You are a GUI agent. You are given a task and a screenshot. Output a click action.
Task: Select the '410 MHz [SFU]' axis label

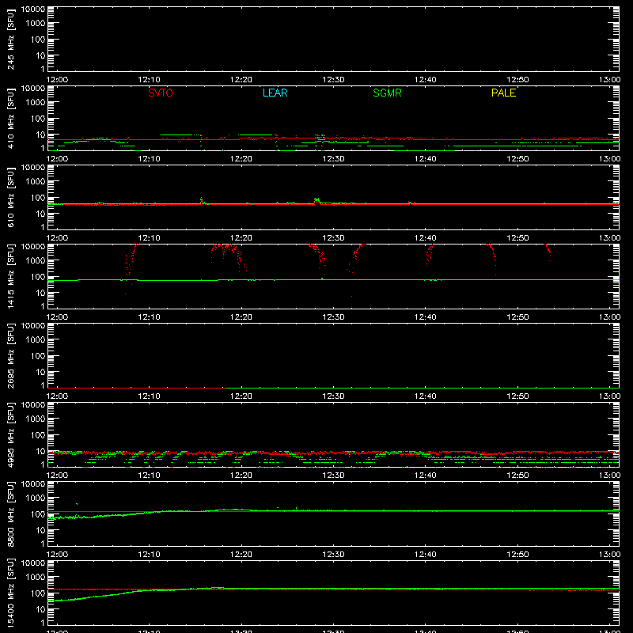10,118
